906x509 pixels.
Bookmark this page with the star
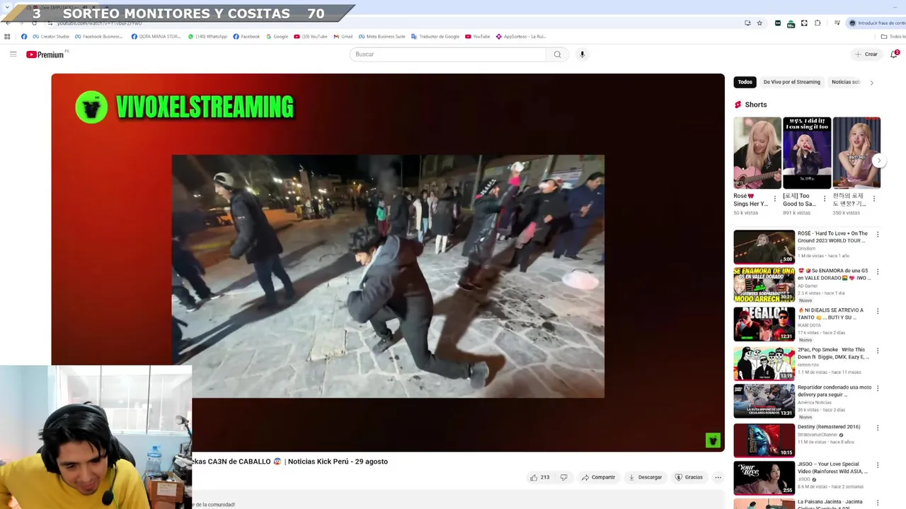tap(759, 23)
